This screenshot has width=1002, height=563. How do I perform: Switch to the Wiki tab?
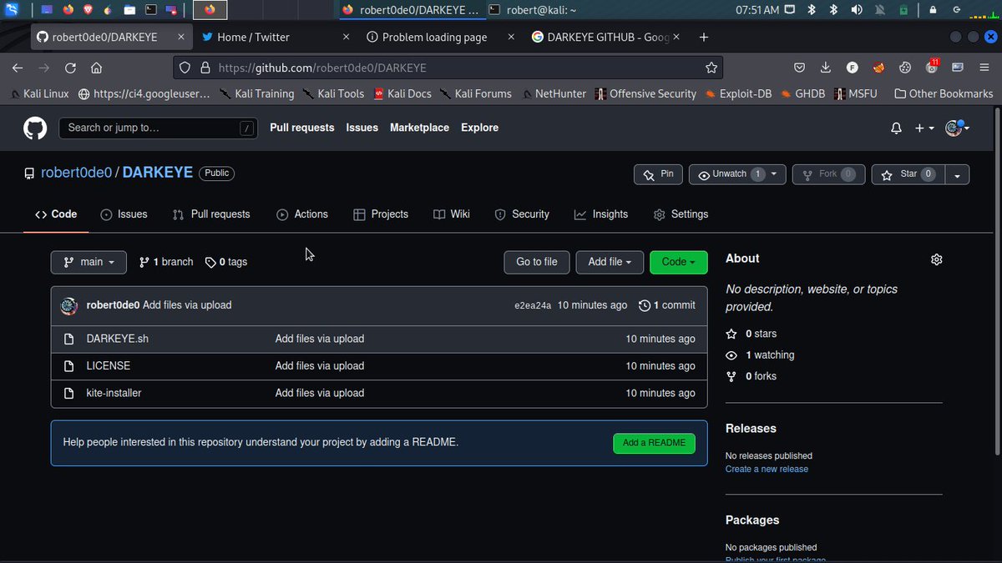pos(452,214)
